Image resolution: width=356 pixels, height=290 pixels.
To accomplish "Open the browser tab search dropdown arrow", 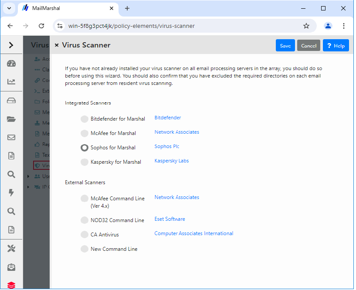I will [x=9, y=8].
